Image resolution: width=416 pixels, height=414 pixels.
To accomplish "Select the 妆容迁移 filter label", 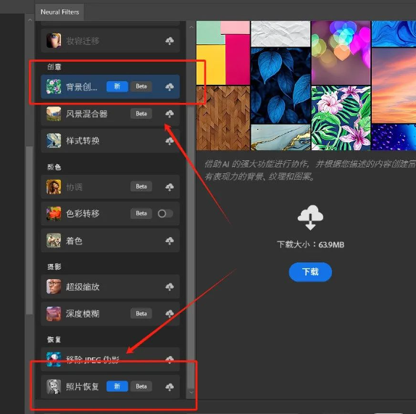I will 83,41.
